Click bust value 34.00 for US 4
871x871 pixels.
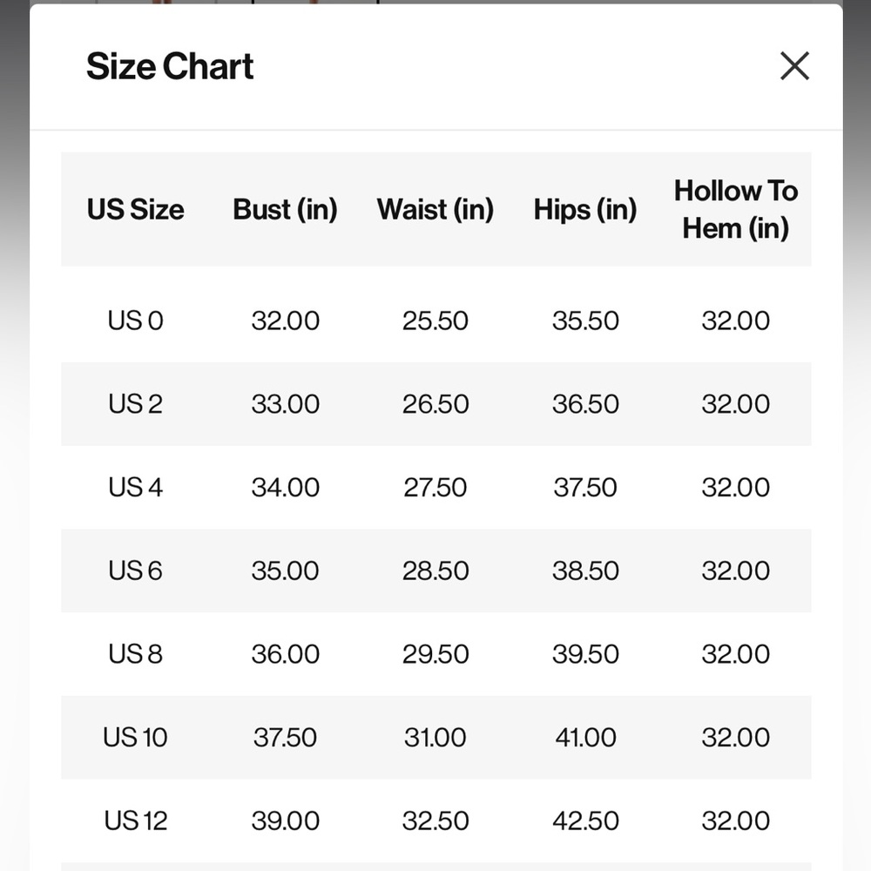(x=285, y=488)
